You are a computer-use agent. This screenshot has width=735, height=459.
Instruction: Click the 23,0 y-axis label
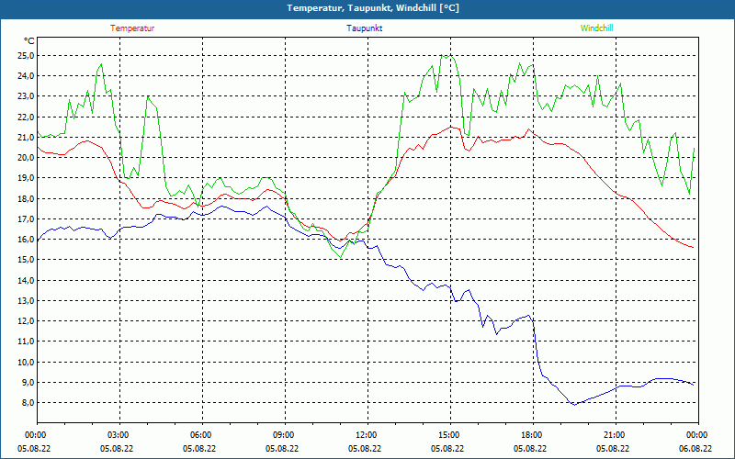coord(27,96)
